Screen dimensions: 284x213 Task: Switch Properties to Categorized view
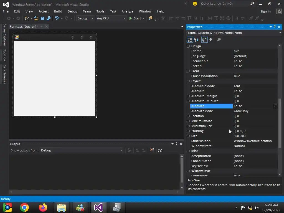click(190, 40)
